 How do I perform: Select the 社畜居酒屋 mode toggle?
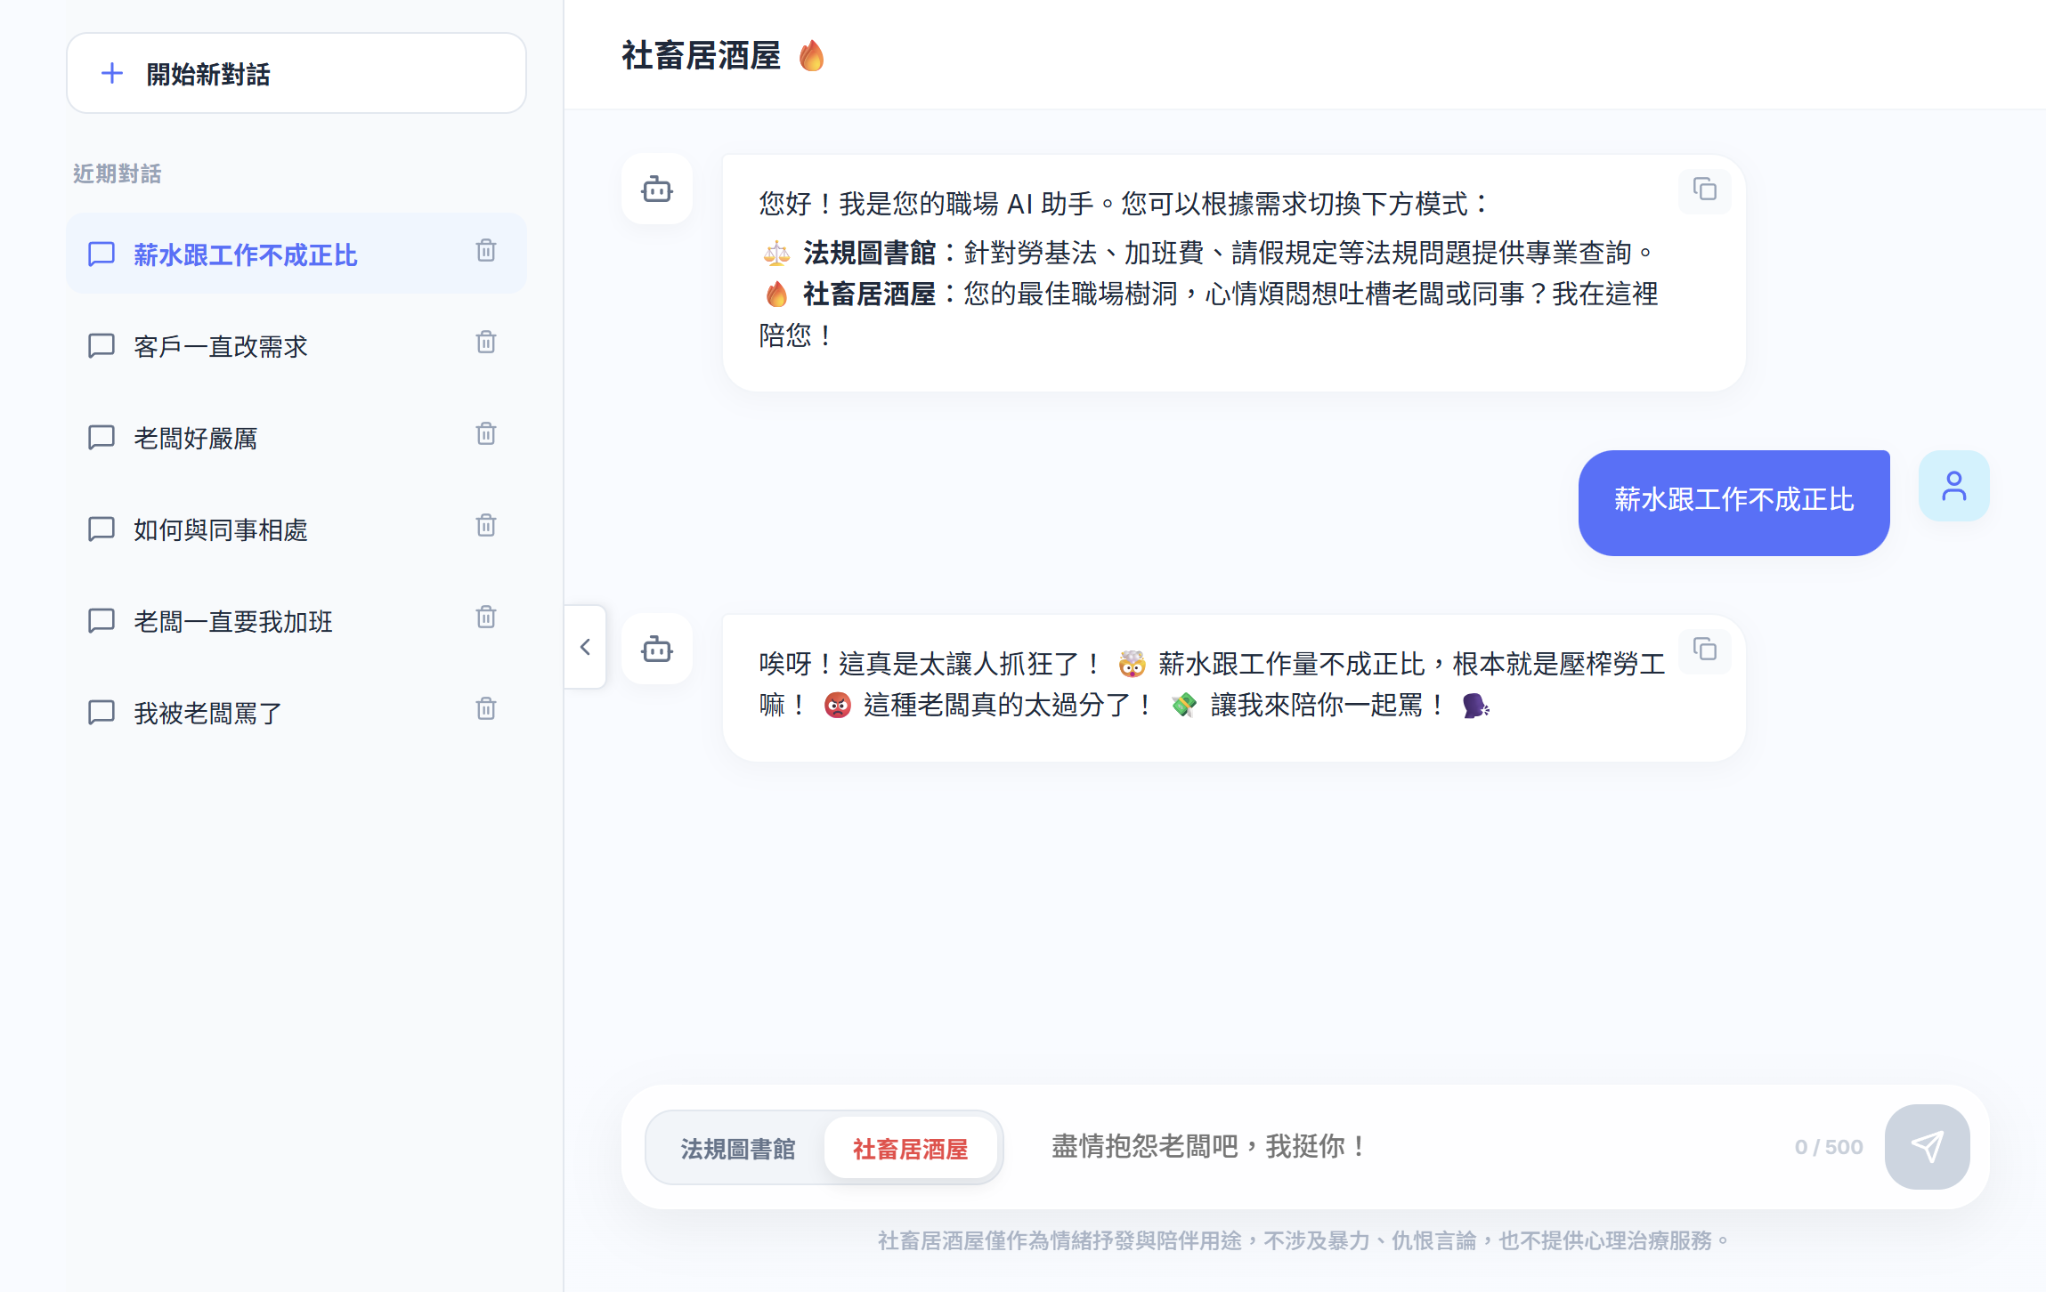(x=910, y=1149)
